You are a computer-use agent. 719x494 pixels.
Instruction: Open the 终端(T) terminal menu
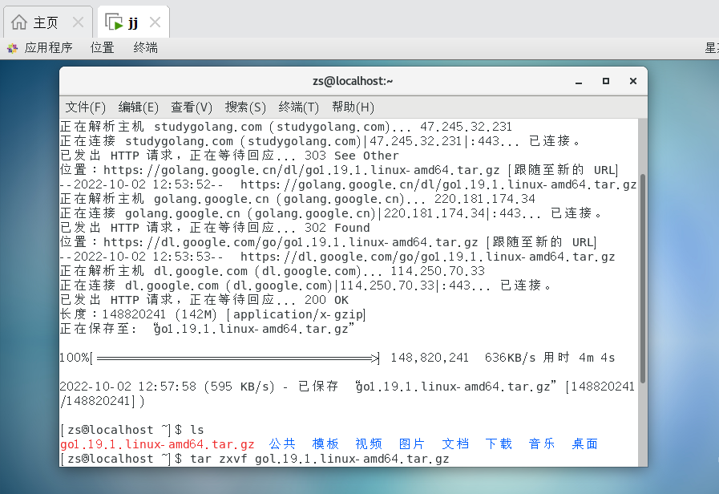[x=298, y=107]
